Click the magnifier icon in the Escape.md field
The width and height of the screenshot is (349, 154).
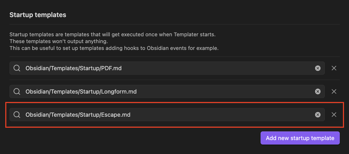click(17, 115)
